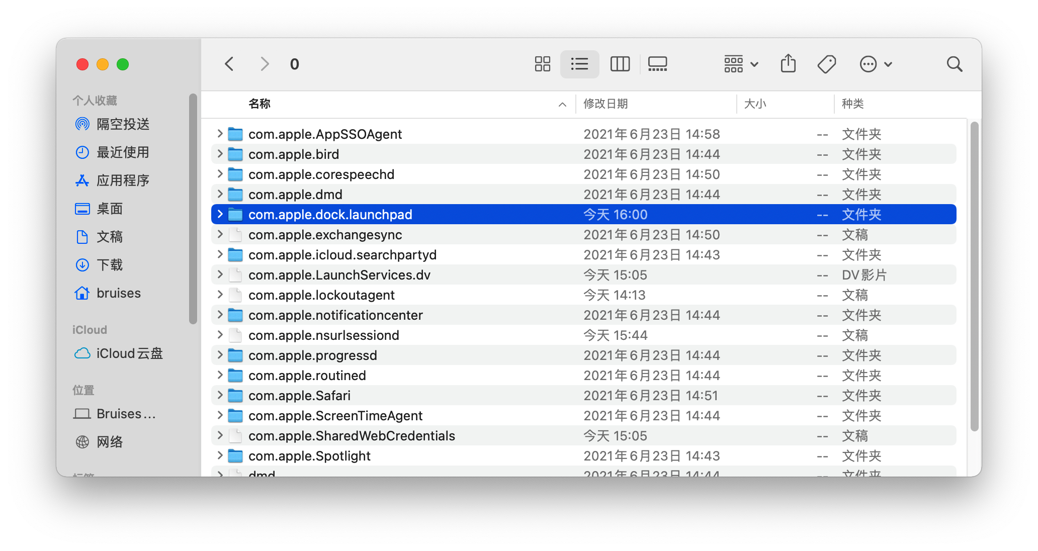
Task: Click the com.apple.lockoutagent document icon
Action: point(235,295)
